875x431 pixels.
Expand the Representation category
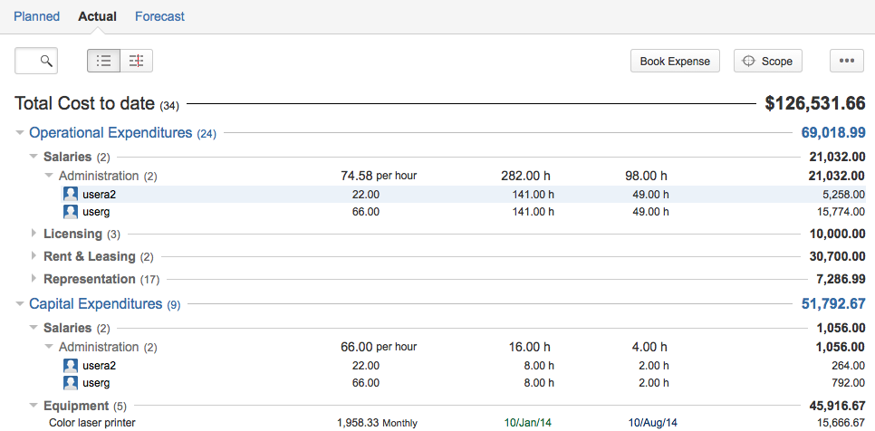coord(34,279)
